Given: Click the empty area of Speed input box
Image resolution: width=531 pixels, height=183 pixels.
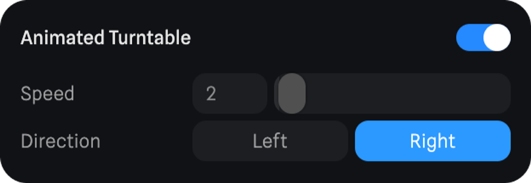Looking at the screenshot, I should [x=244, y=93].
